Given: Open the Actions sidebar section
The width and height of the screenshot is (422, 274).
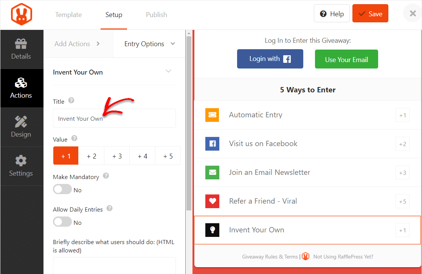Looking at the screenshot, I should coord(21,88).
